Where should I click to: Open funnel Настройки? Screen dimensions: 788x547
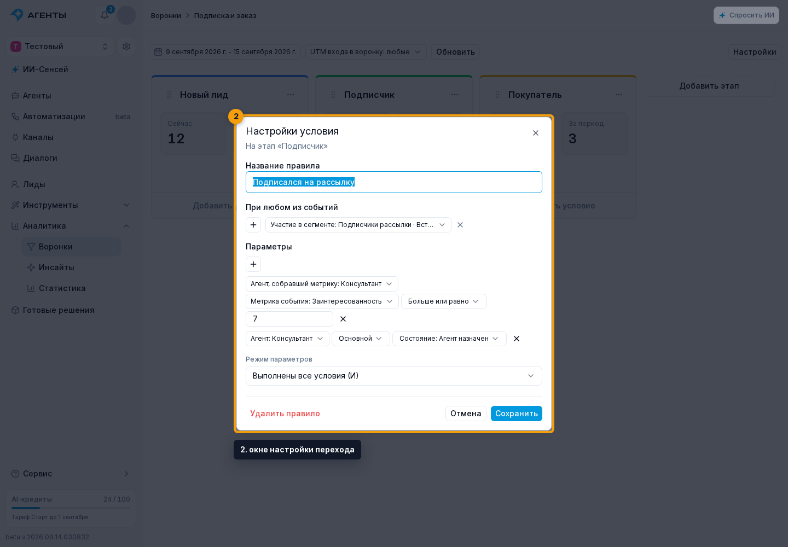click(x=755, y=52)
